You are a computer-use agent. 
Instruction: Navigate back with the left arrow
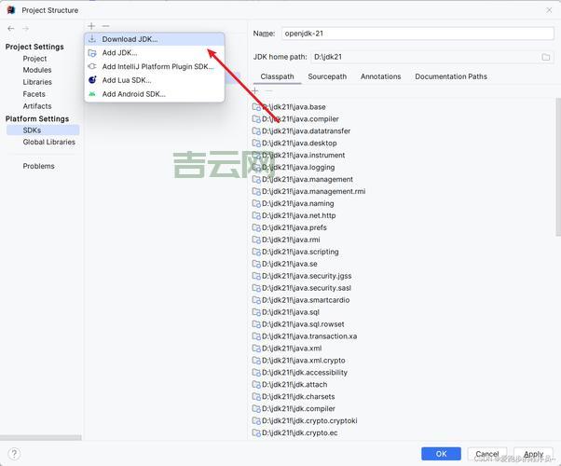10,29
